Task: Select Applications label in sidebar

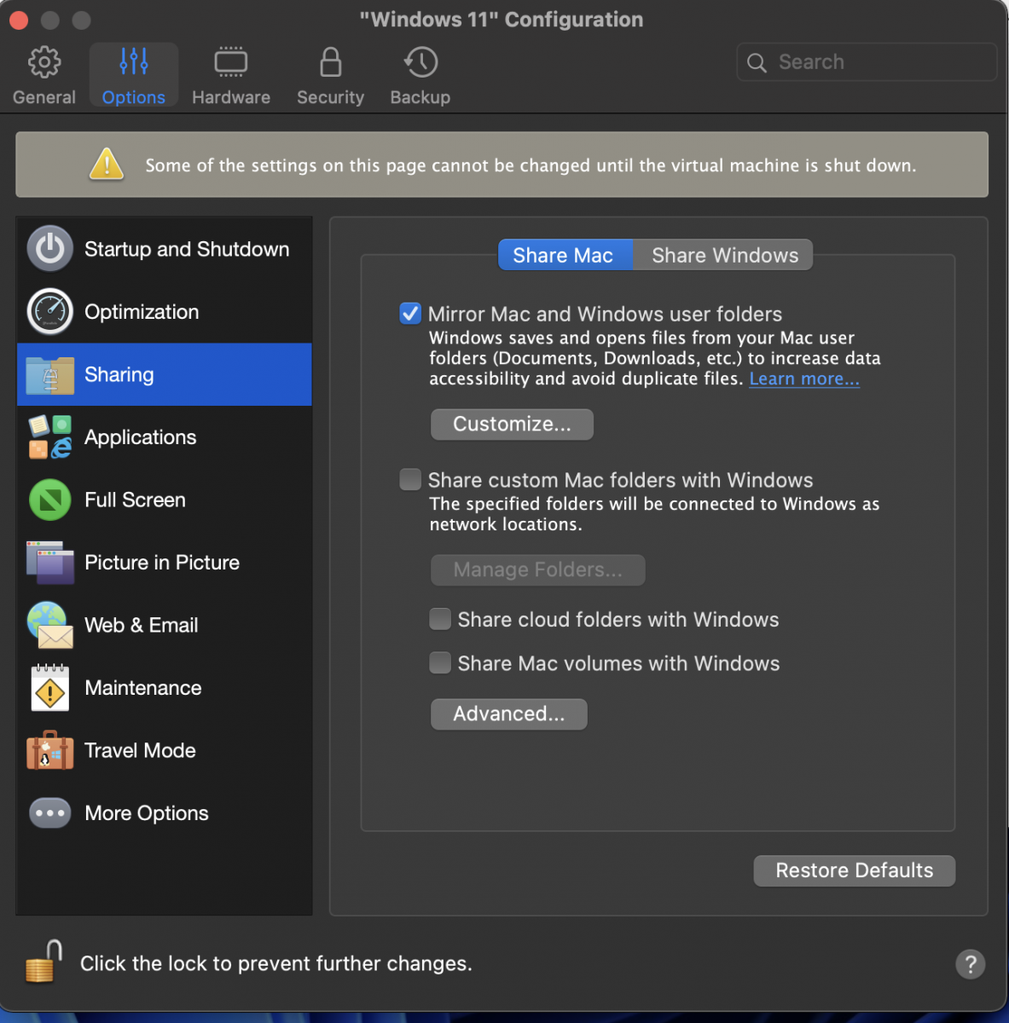Action: 141,437
